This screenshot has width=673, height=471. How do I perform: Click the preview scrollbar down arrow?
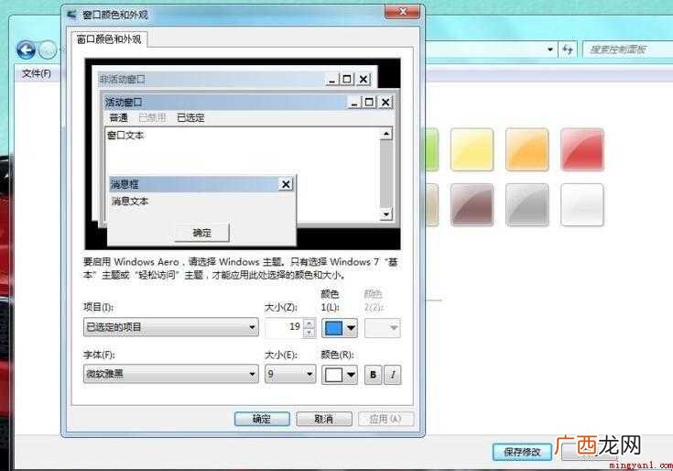pos(386,214)
